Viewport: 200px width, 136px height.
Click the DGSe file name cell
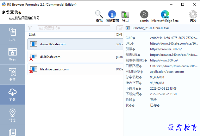tap(119, 69)
